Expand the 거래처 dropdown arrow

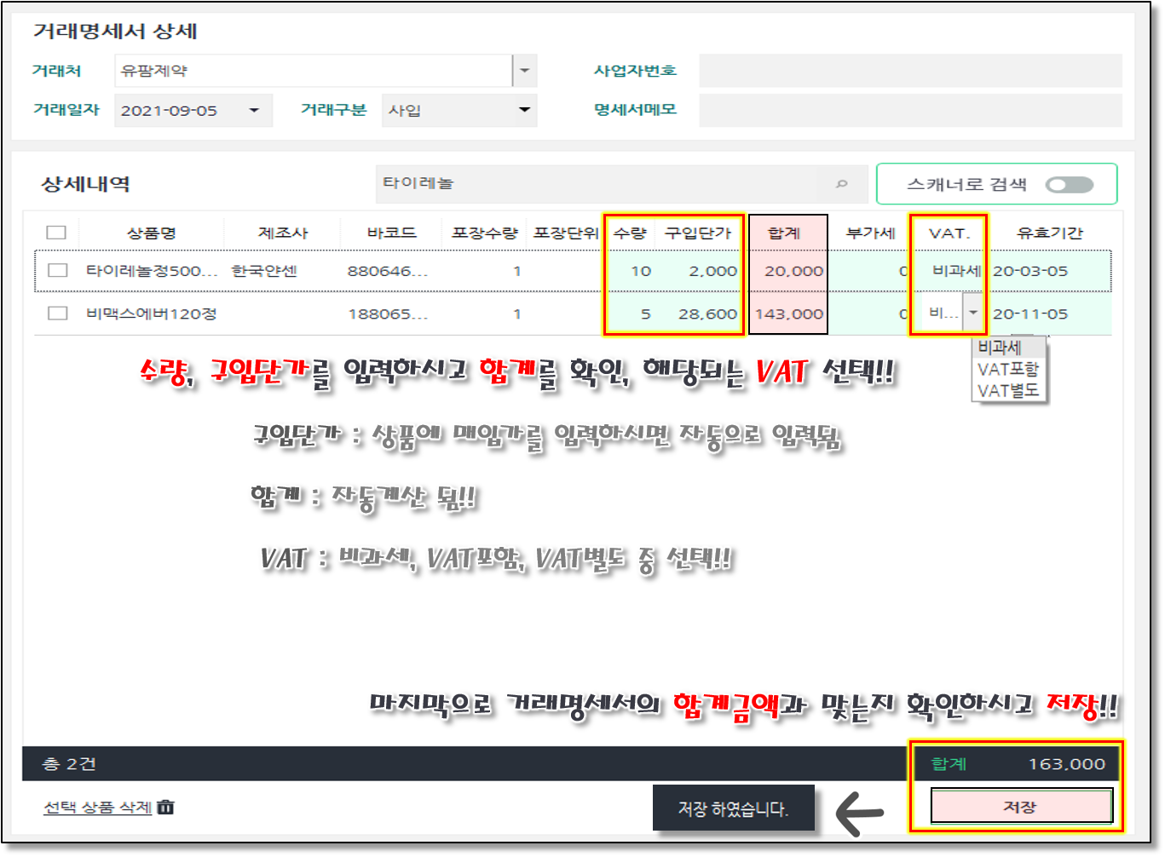pyautogui.click(x=524, y=71)
